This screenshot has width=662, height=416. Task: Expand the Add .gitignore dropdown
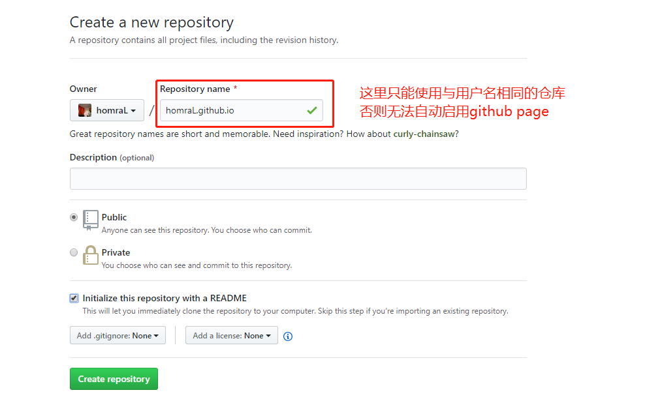(x=118, y=336)
